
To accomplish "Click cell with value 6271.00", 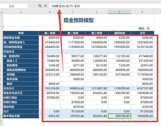I will (73, 65).
